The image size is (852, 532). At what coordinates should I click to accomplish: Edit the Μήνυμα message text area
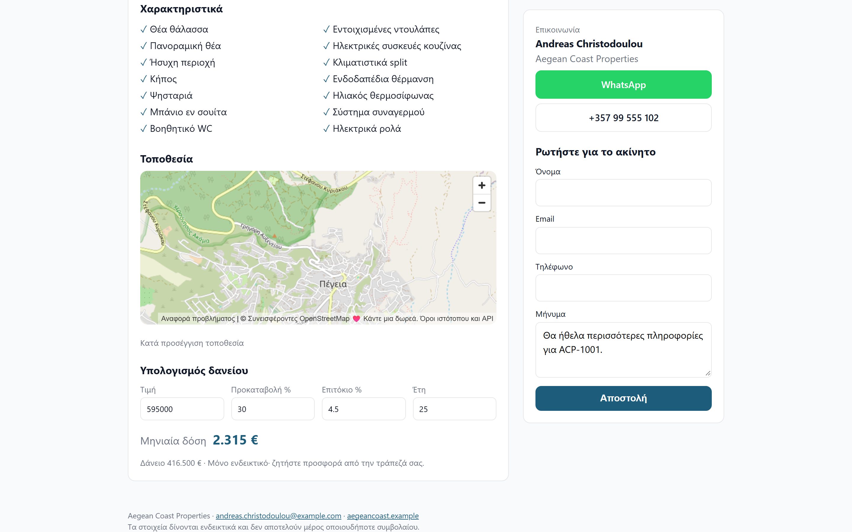pyautogui.click(x=623, y=350)
